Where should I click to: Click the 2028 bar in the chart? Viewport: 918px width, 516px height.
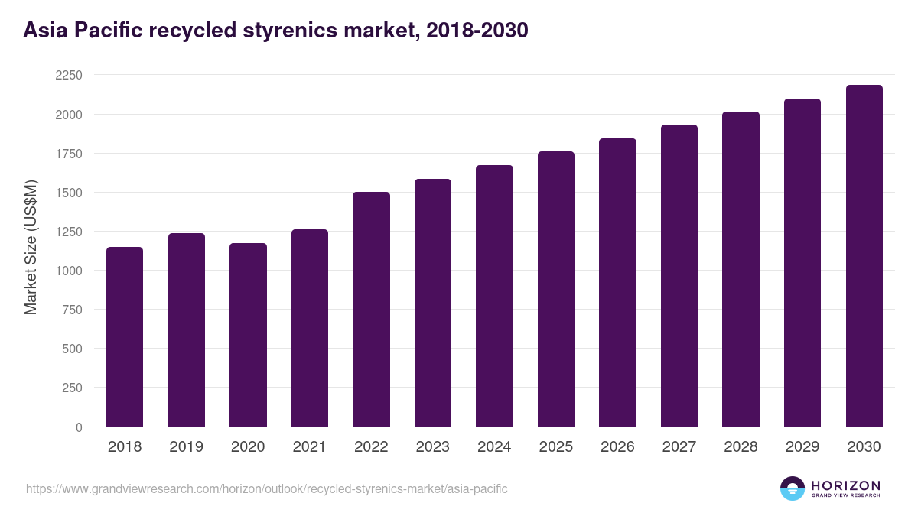tap(741, 269)
